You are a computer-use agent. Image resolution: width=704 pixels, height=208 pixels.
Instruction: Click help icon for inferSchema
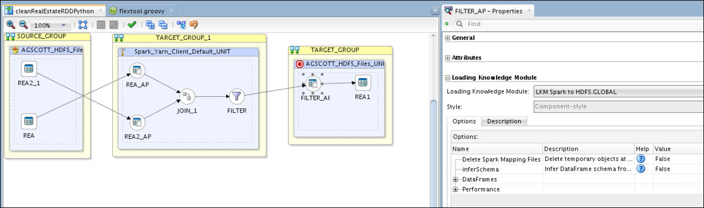(641, 169)
